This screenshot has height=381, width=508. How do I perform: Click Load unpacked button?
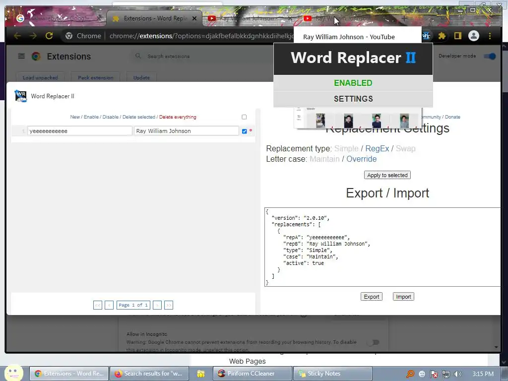(x=40, y=78)
